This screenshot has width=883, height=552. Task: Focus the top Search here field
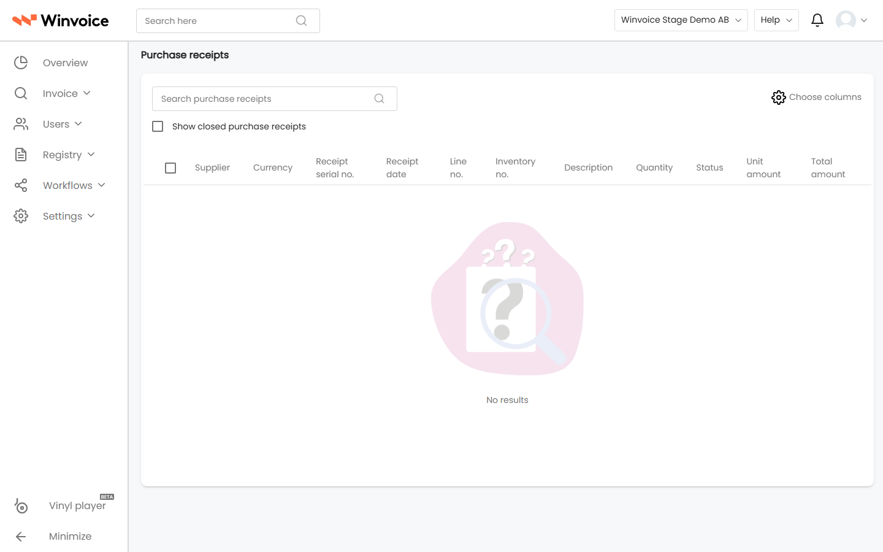(x=227, y=21)
